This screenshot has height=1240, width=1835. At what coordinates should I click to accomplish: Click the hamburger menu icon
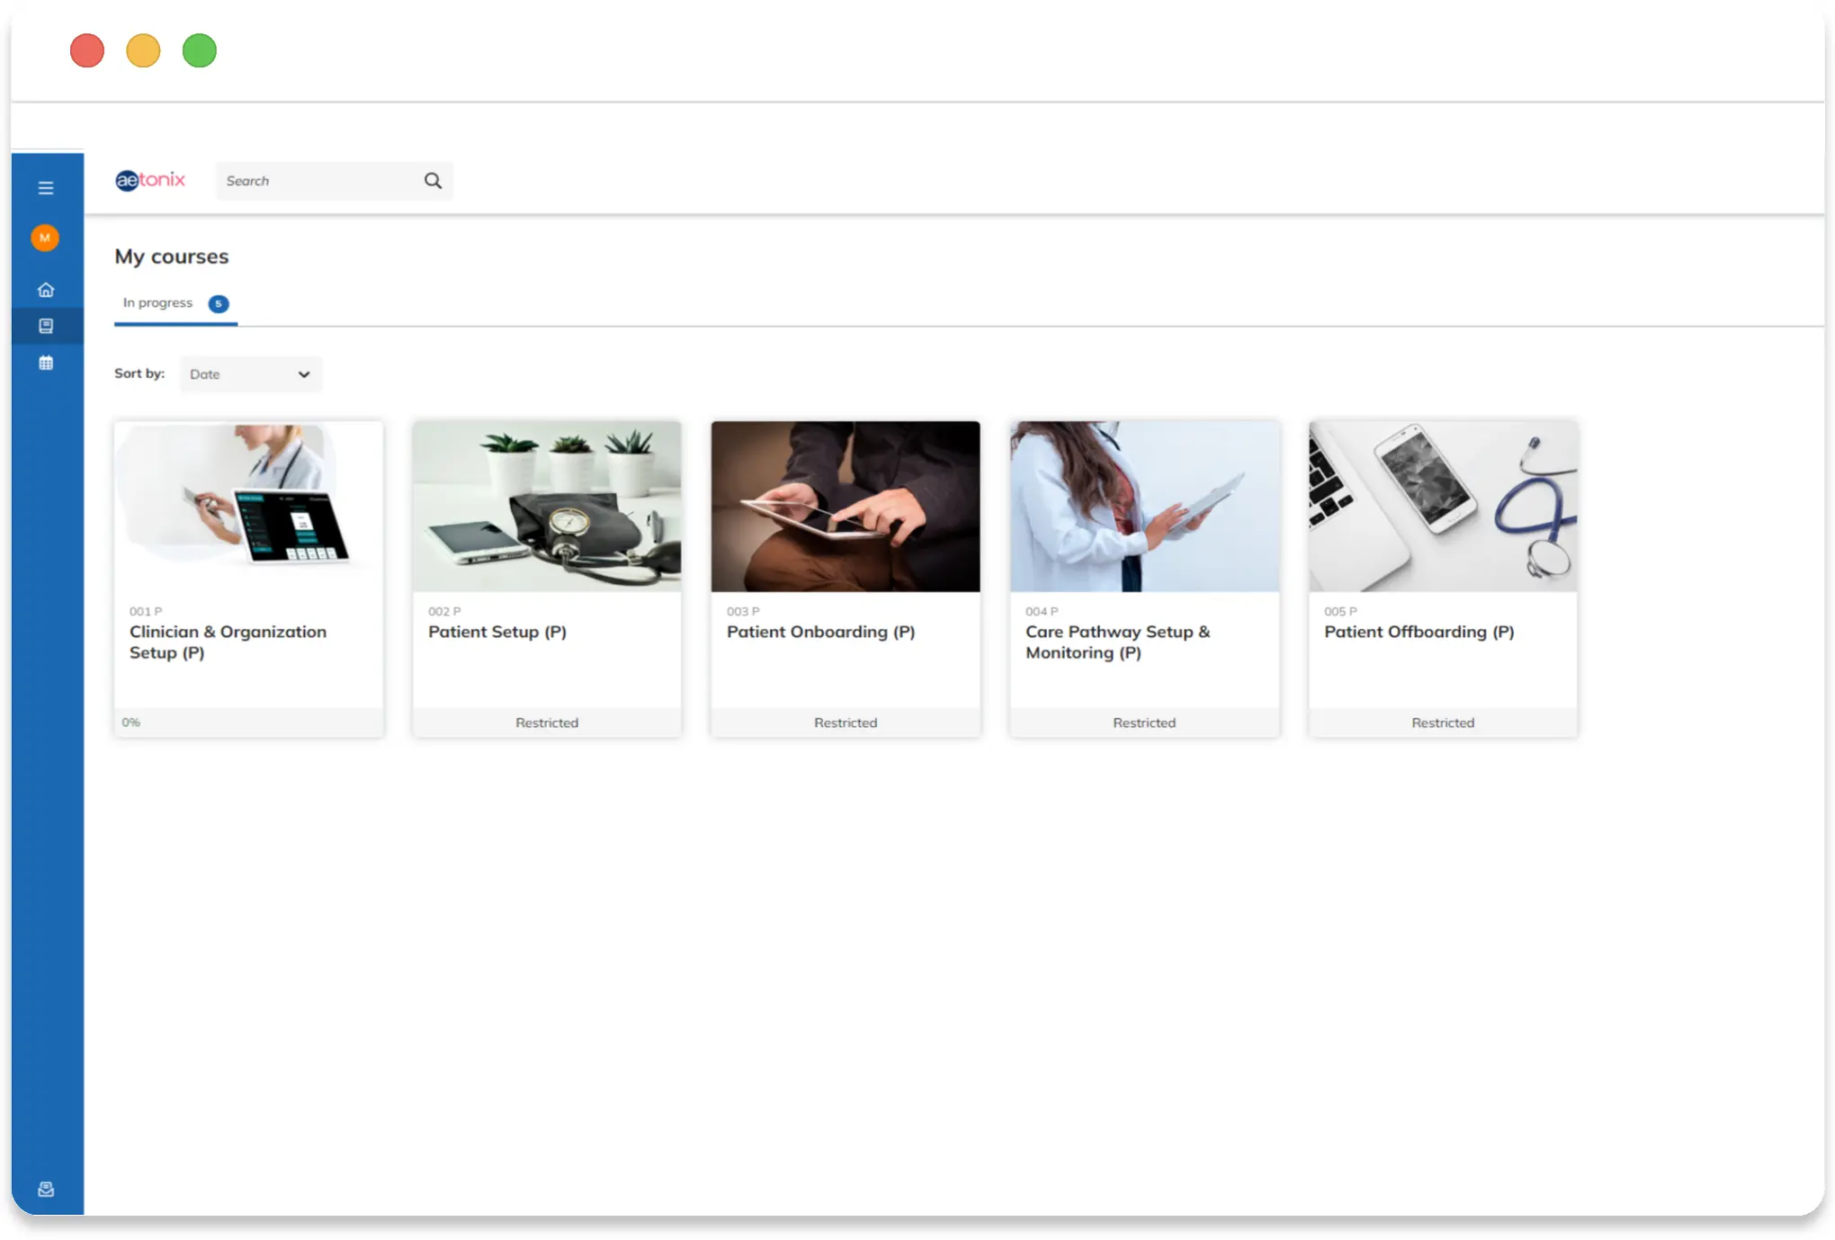[46, 187]
